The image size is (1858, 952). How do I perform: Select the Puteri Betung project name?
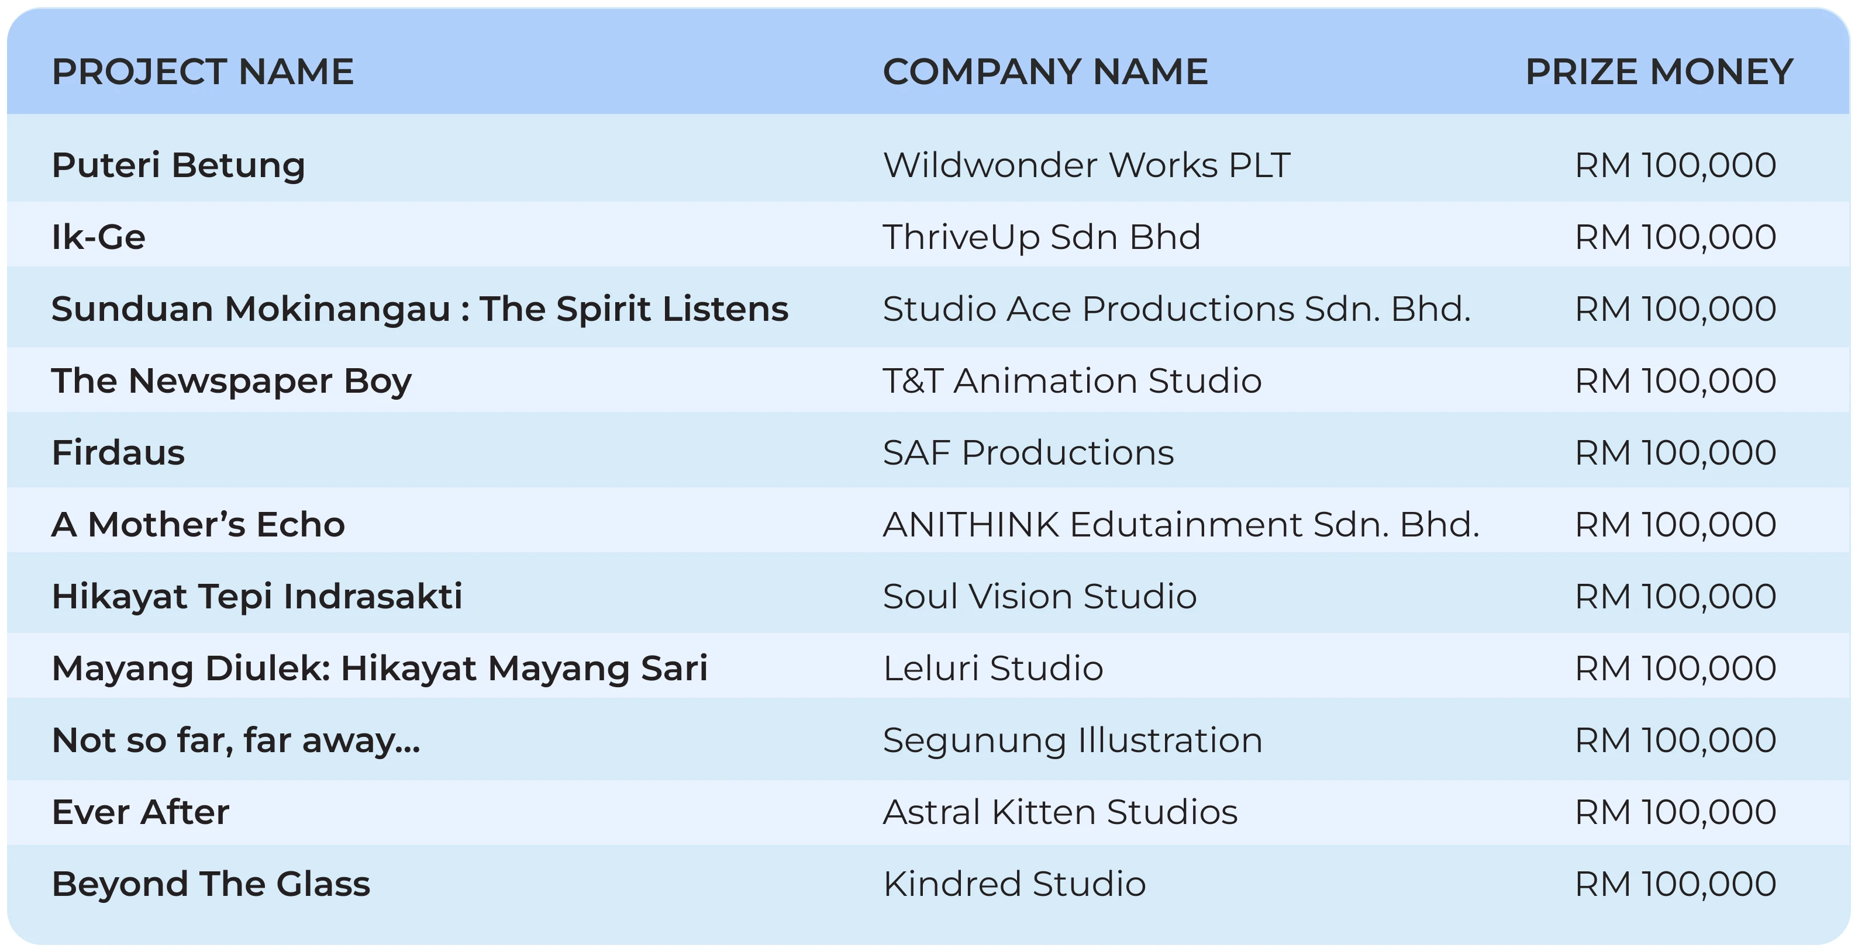[x=178, y=165]
